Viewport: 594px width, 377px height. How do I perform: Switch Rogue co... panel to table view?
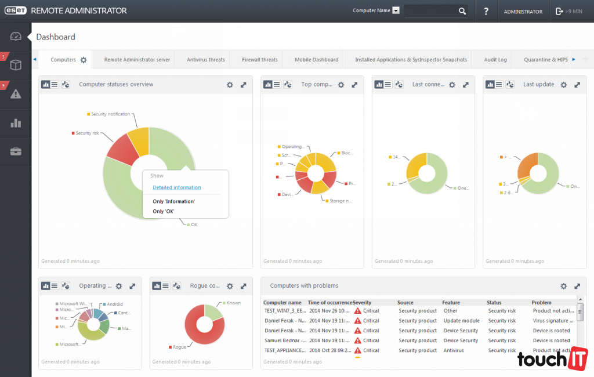pos(165,286)
